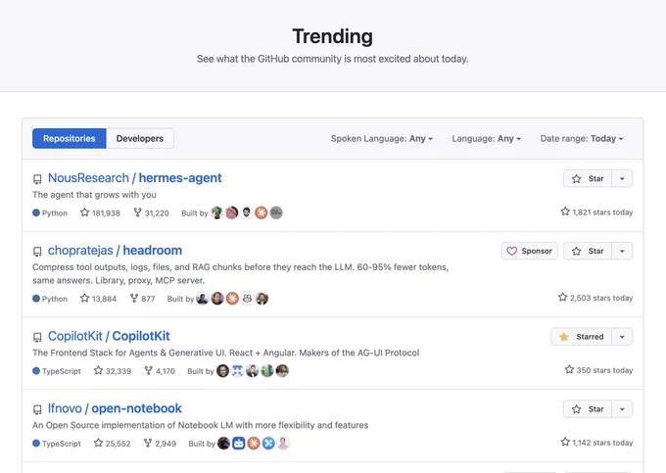
Task: Click the repo icon beside CopilotKit / CopilotKit
Action: [x=37, y=337]
